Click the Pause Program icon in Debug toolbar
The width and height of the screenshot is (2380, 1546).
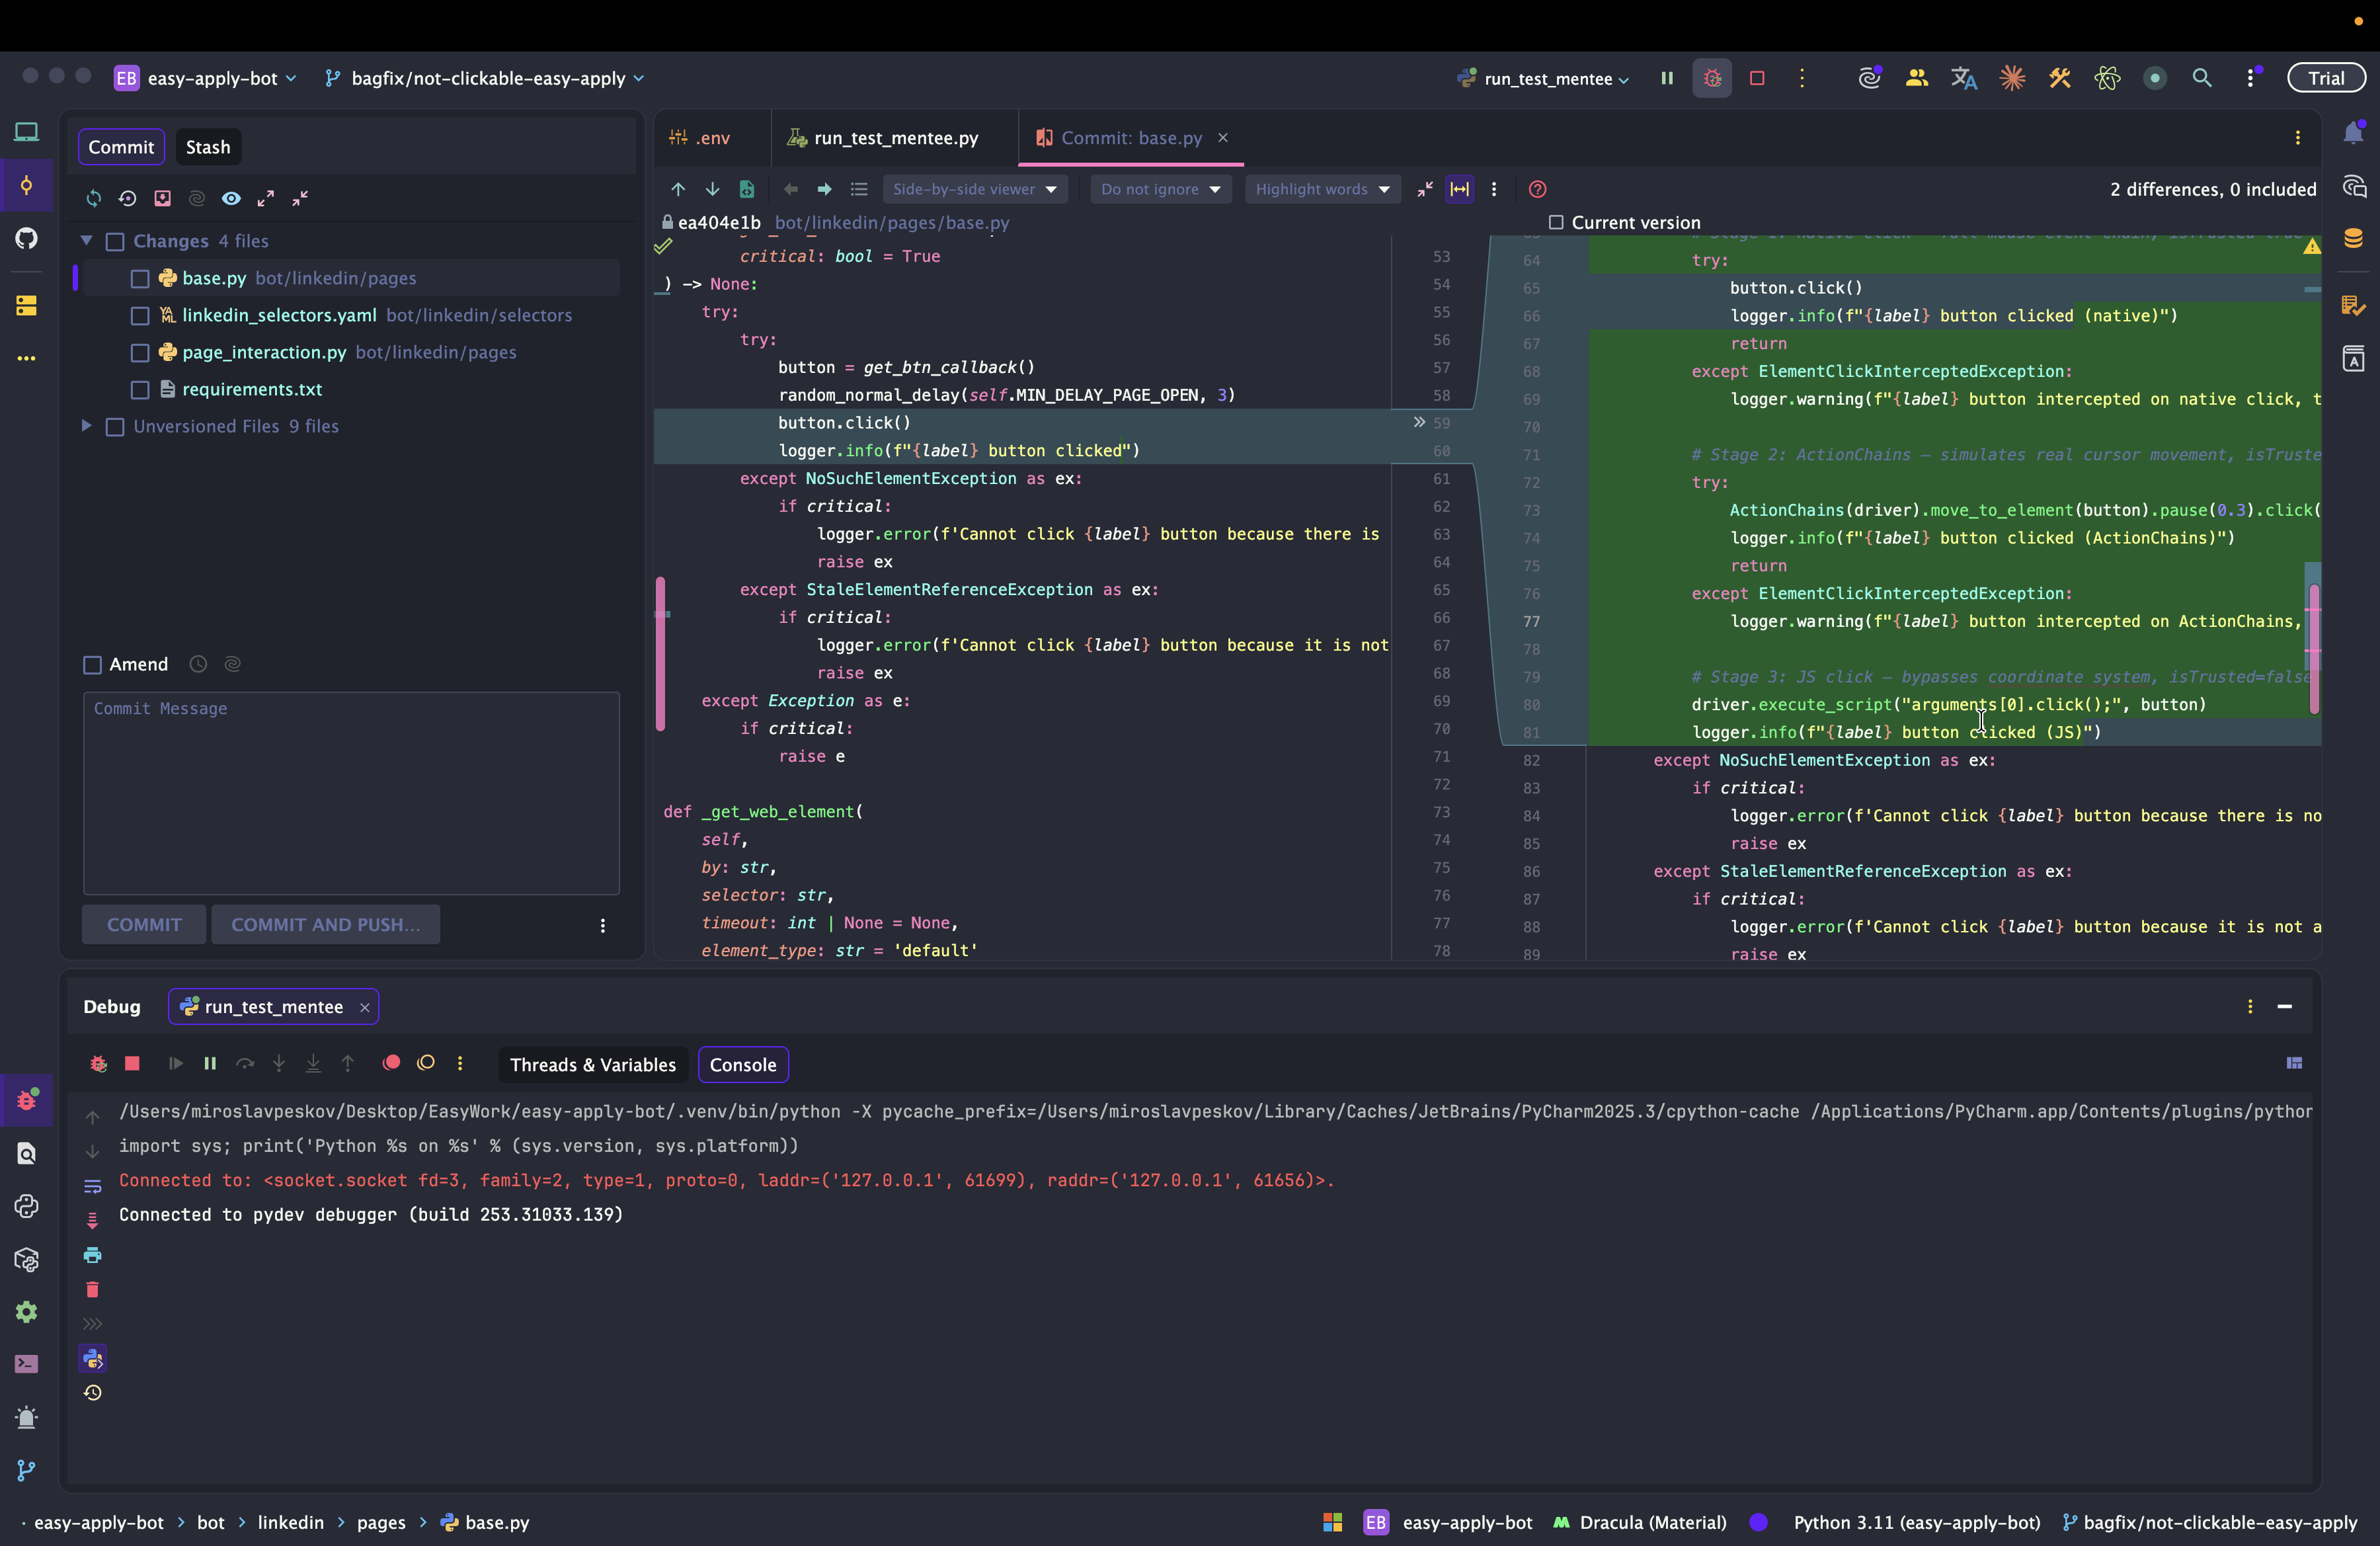[x=210, y=1063]
